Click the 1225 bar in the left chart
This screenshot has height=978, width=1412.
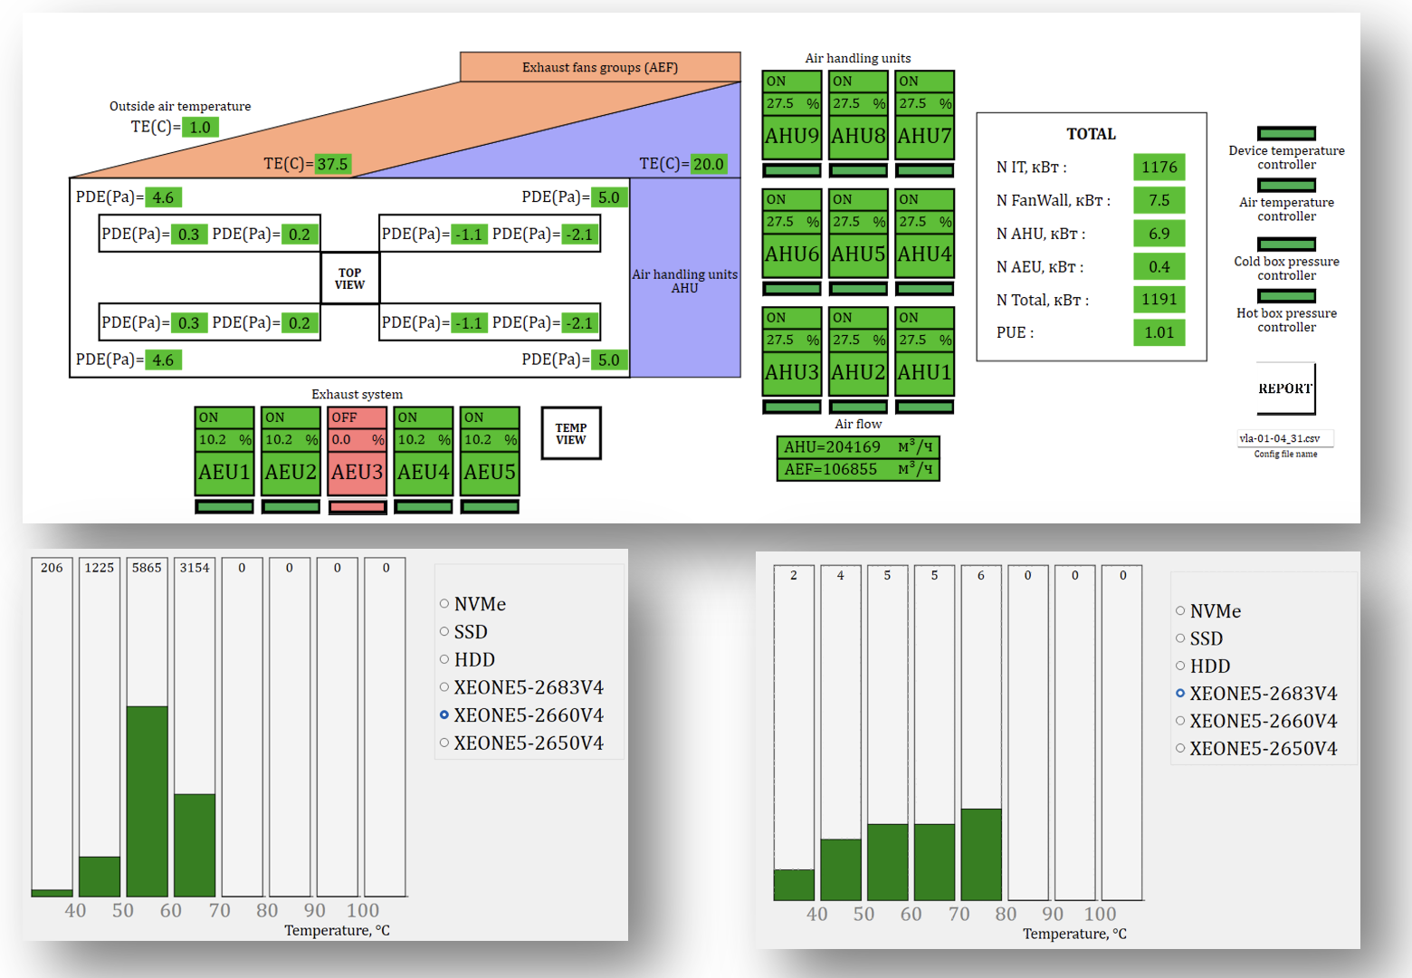coord(100,877)
